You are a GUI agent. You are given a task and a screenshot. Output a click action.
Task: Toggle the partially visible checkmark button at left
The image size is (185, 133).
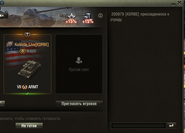click(x=2, y=103)
